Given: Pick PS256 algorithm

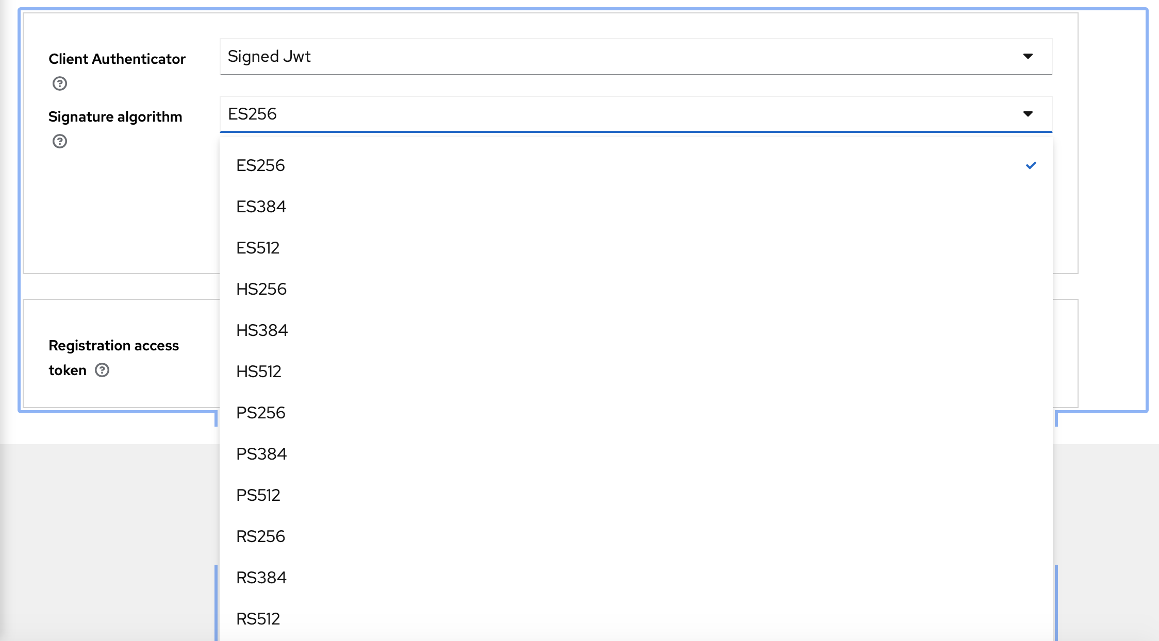Looking at the screenshot, I should point(636,413).
